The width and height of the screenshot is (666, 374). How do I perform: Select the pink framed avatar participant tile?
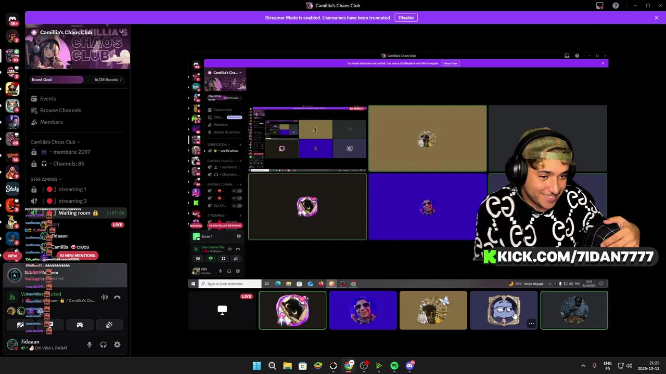tap(292, 310)
